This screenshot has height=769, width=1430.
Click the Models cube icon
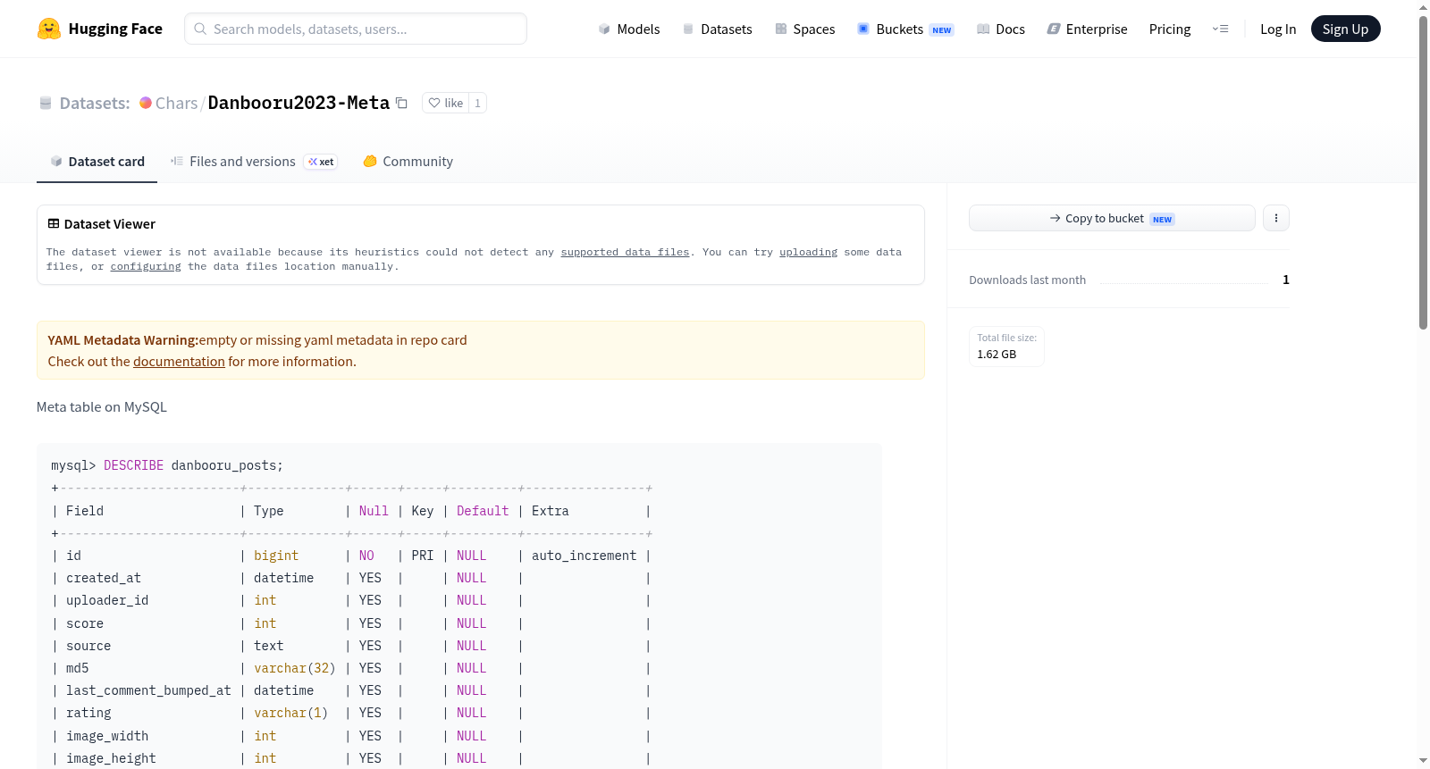[604, 29]
